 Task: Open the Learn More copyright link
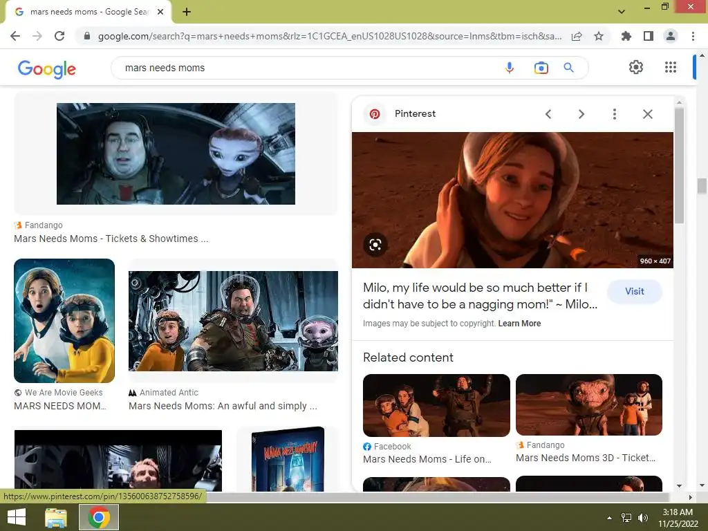coord(519,324)
